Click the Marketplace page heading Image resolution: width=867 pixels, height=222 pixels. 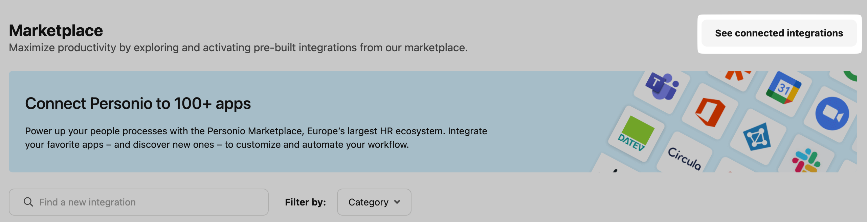click(x=56, y=31)
